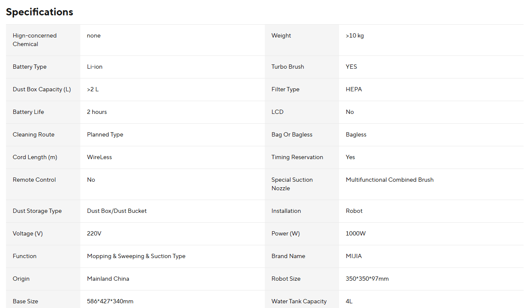Click the Li-ion value text
The height and width of the screenshot is (308, 527).
pyautogui.click(x=95, y=67)
